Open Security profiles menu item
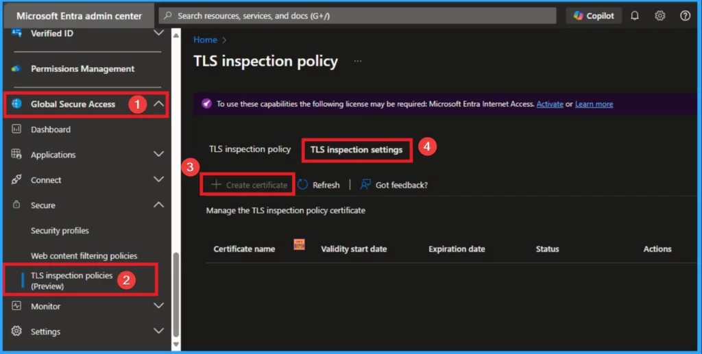 [x=60, y=231]
